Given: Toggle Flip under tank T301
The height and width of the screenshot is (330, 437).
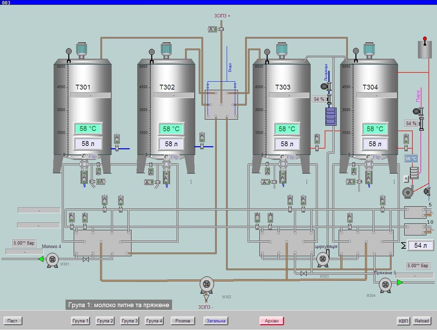Looking at the screenshot, I should tap(93, 157).
